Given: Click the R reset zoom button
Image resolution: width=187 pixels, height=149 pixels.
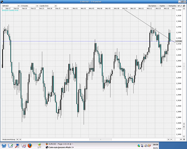Looking at the screenshot, I should point(184,139).
